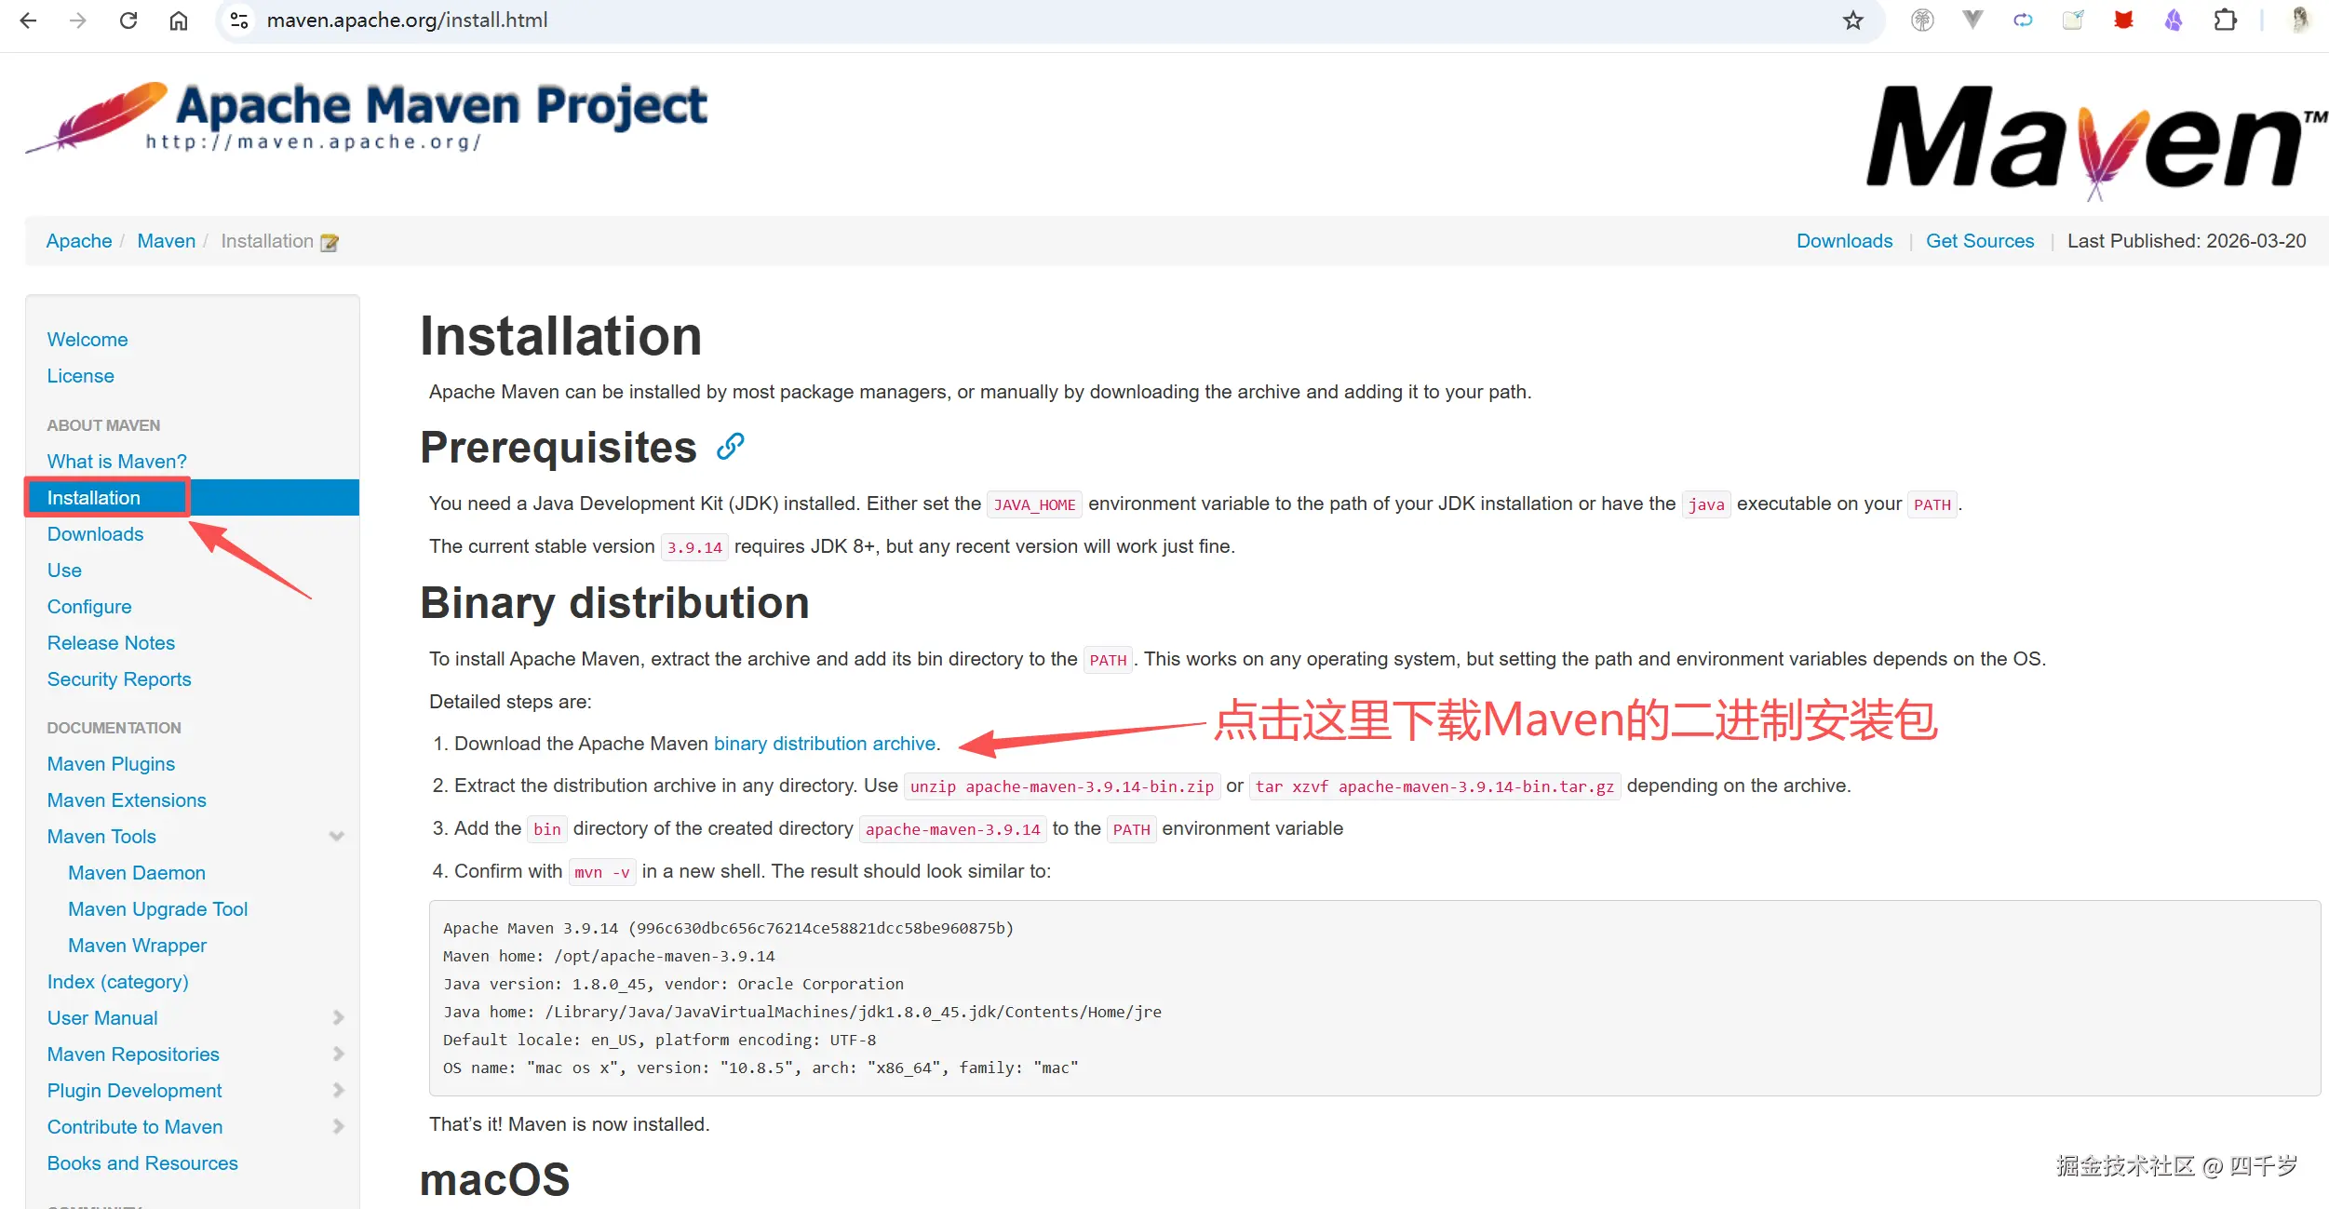Click the back navigation arrow
The height and width of the screenshot is (1209, 2329).
(x=29, y=20)
